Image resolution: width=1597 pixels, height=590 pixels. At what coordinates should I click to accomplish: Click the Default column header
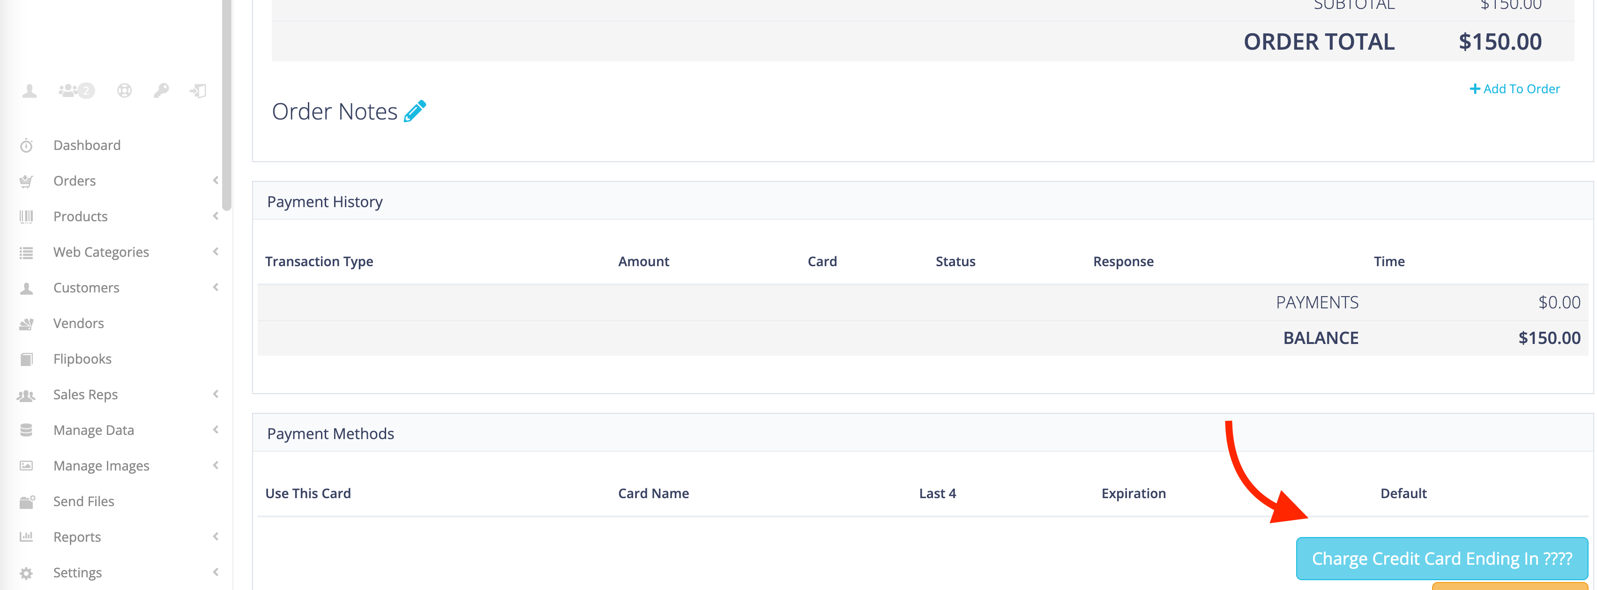pyautogui.click(x=1403, y=493)
